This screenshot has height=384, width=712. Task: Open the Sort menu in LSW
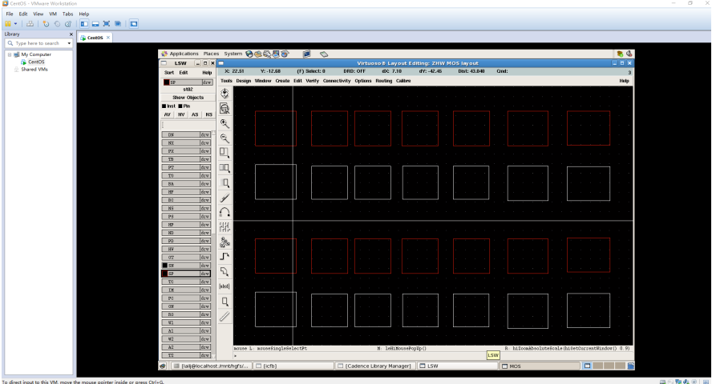point(169,73)
